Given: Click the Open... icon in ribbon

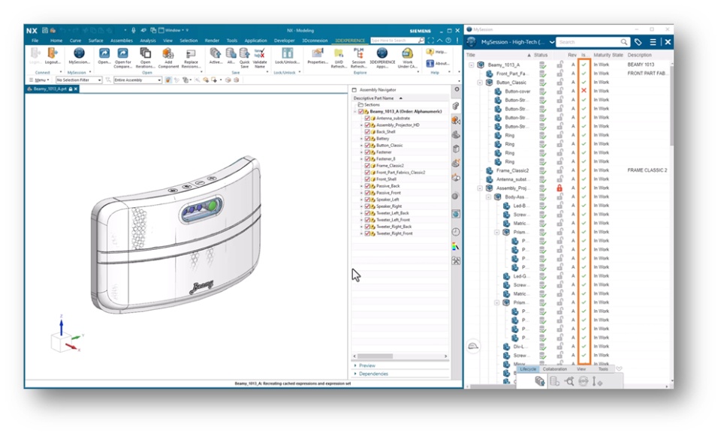Looking at the screenshot, I should (104, 53).
